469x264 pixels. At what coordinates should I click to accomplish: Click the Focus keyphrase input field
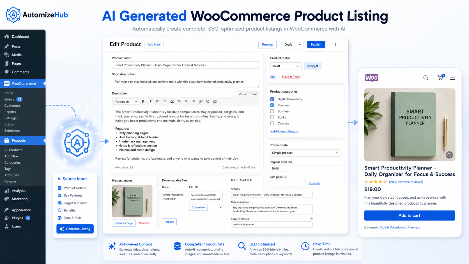pos(272,224)
